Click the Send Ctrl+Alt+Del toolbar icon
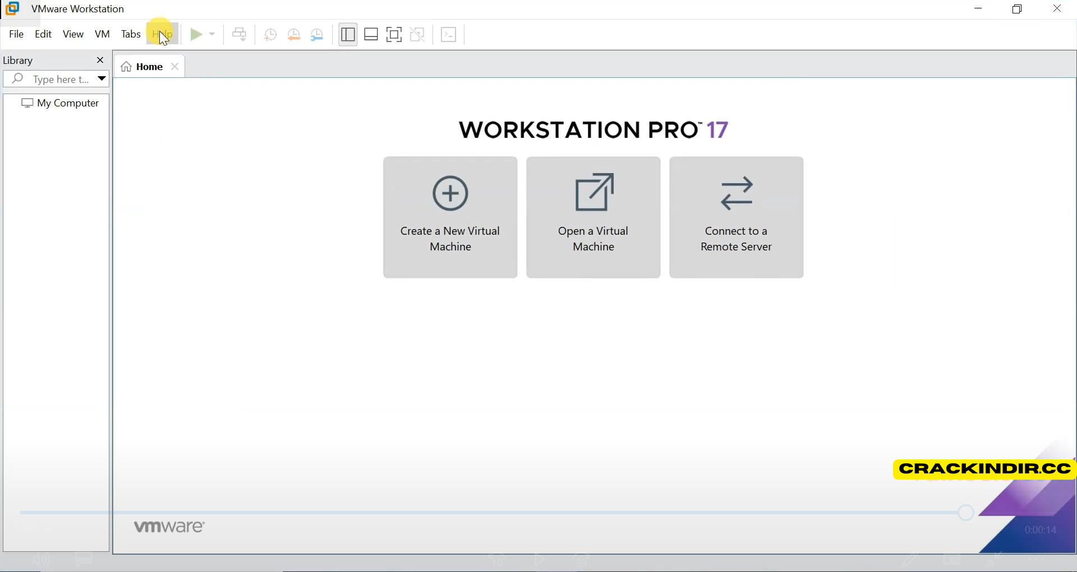Screen dimensions: 1077x572 click(x=240, y=35)
